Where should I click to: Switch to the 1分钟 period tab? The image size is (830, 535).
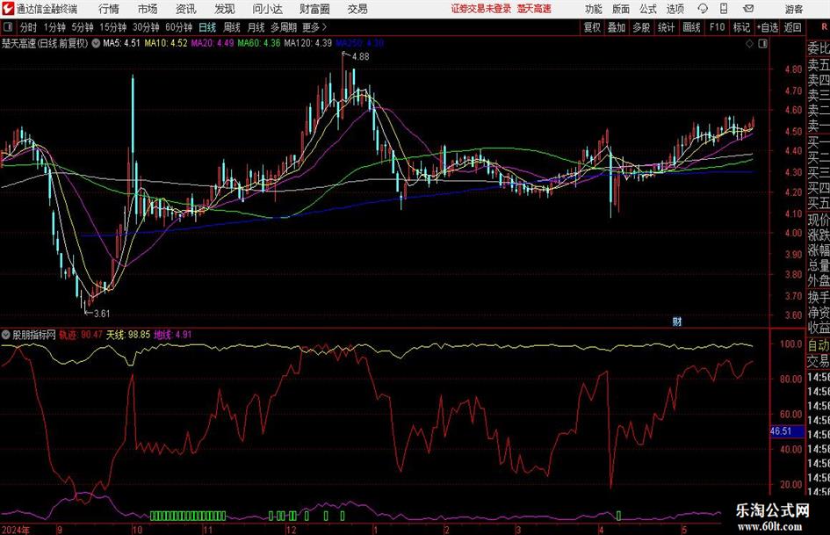(x=54, y=27)
